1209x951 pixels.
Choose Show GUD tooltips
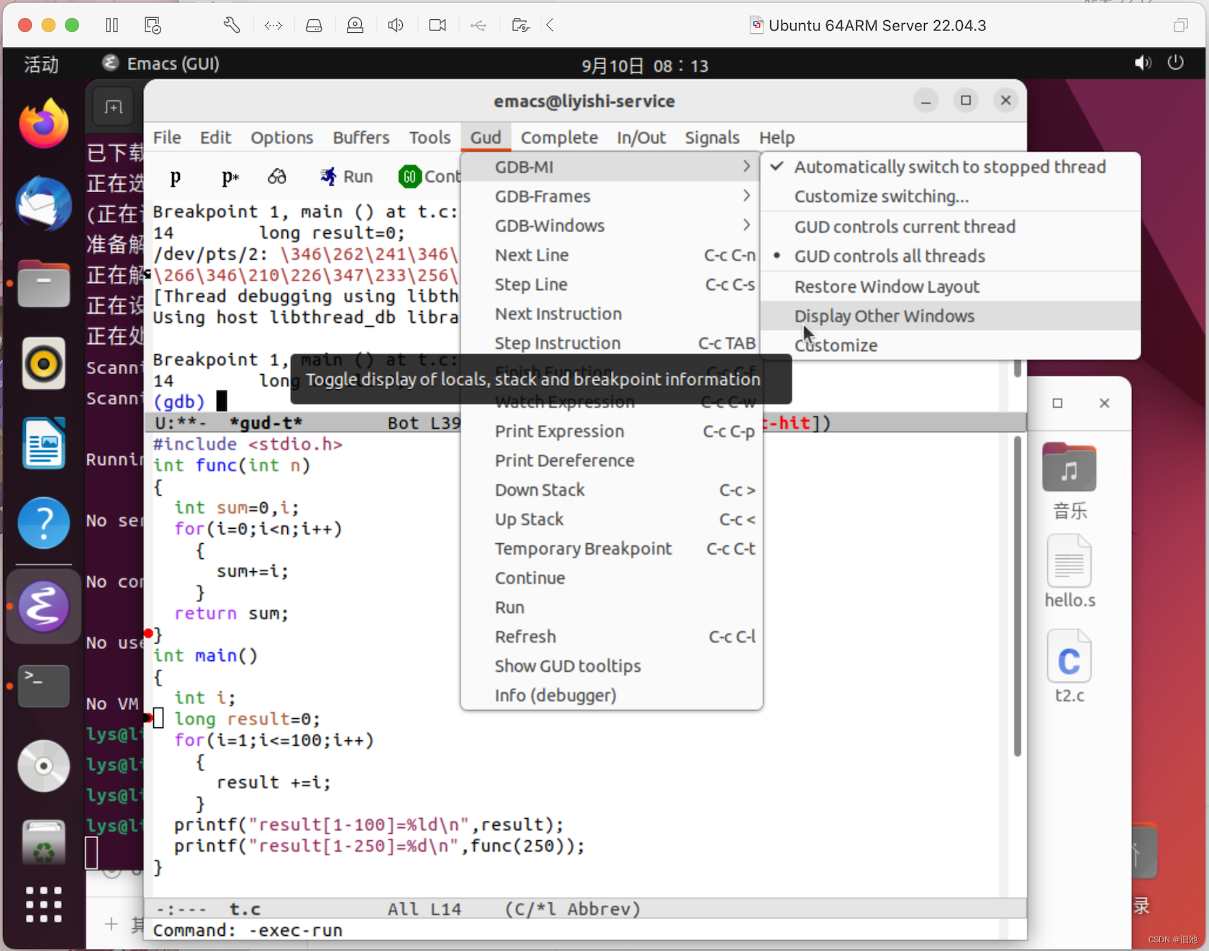610,666
